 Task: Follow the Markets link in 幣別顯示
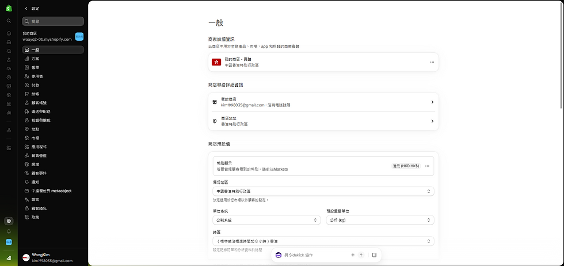(281, 169)
